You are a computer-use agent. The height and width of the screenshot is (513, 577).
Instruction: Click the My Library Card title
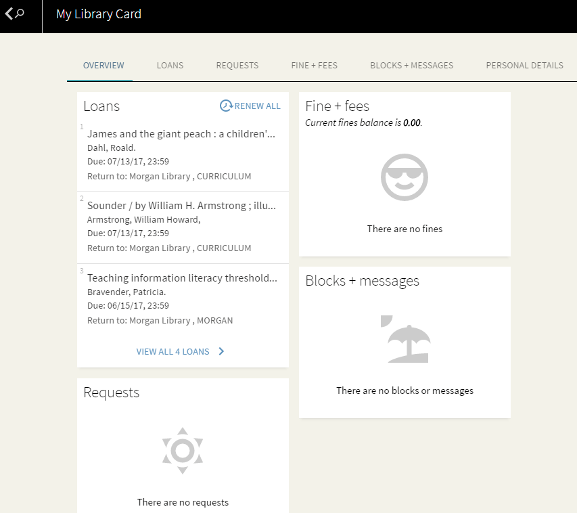click(x=98, y=14)
